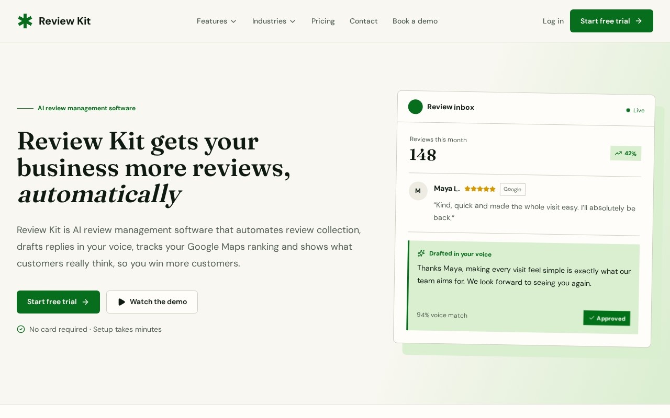Click Log in in the header
The height and width of the screenshot is (418, 670).
coord(553,21)
